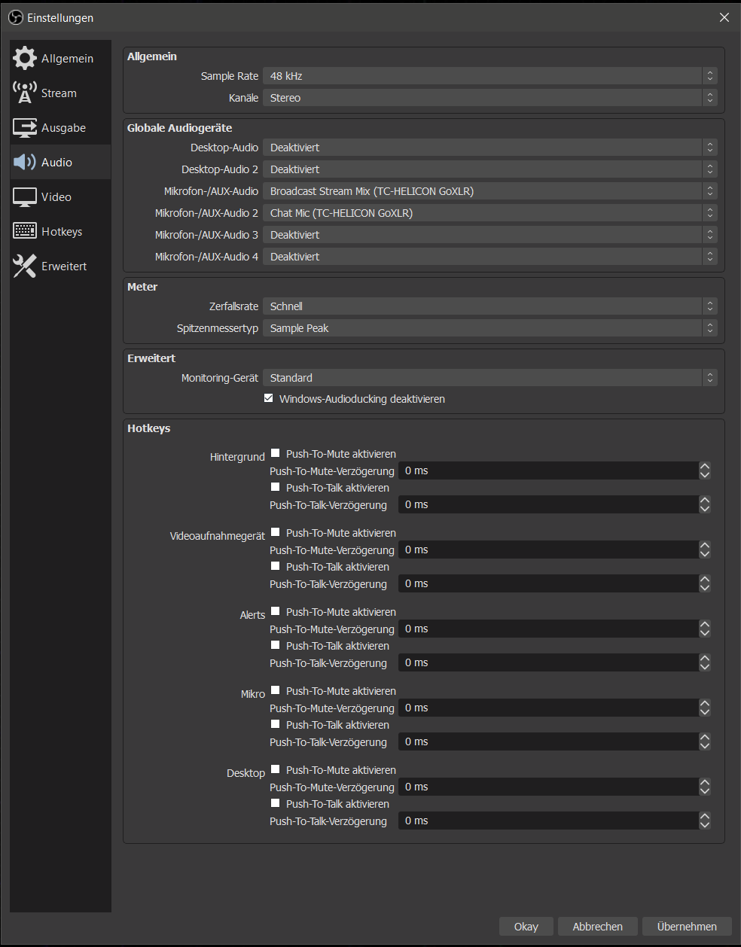Open the Monitoring-Gerät Standard dropdown
The image size is (741, 947).
490,378
